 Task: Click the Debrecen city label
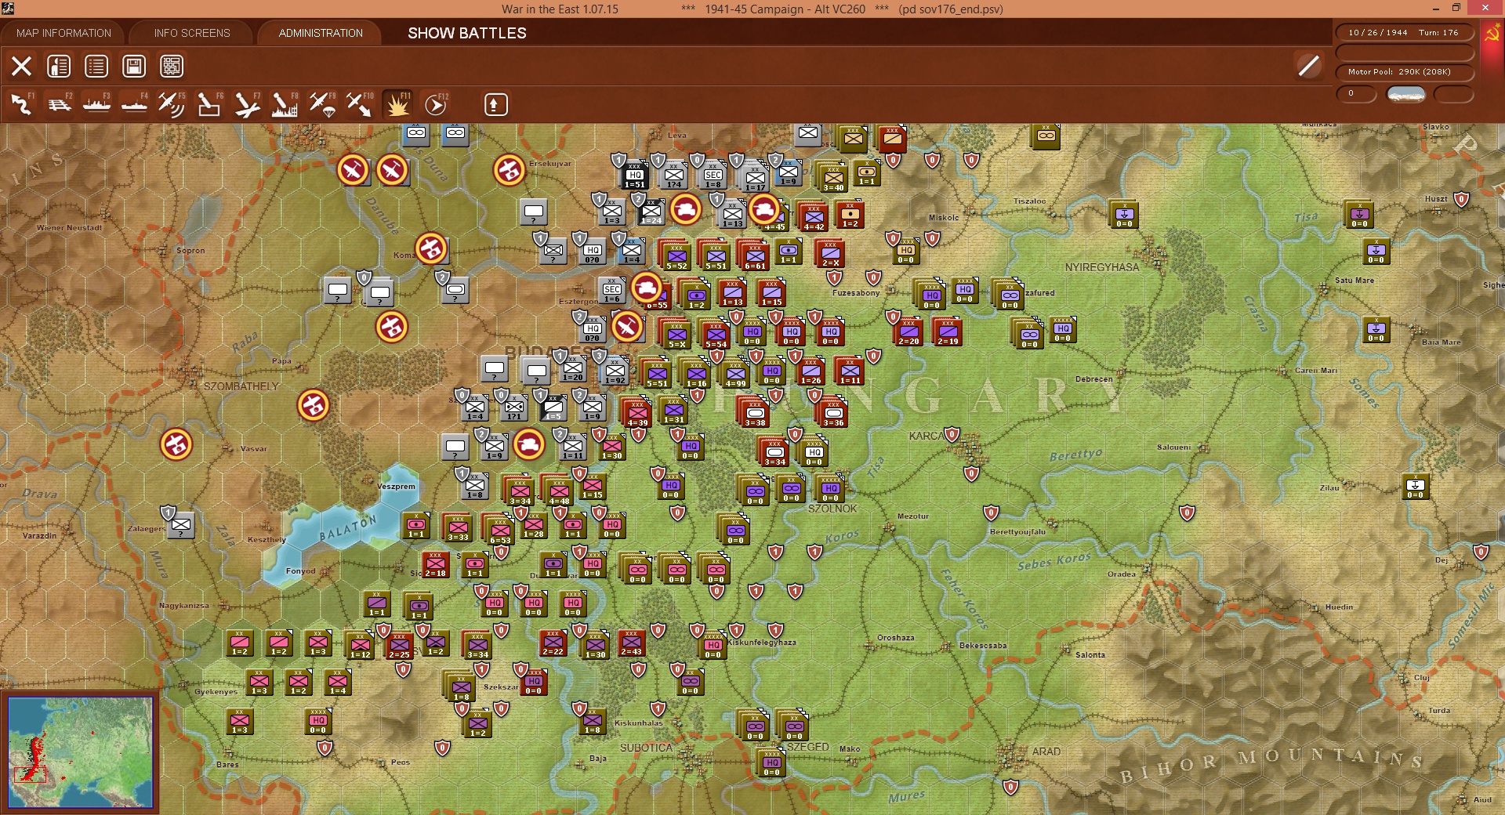(1093, 379)
